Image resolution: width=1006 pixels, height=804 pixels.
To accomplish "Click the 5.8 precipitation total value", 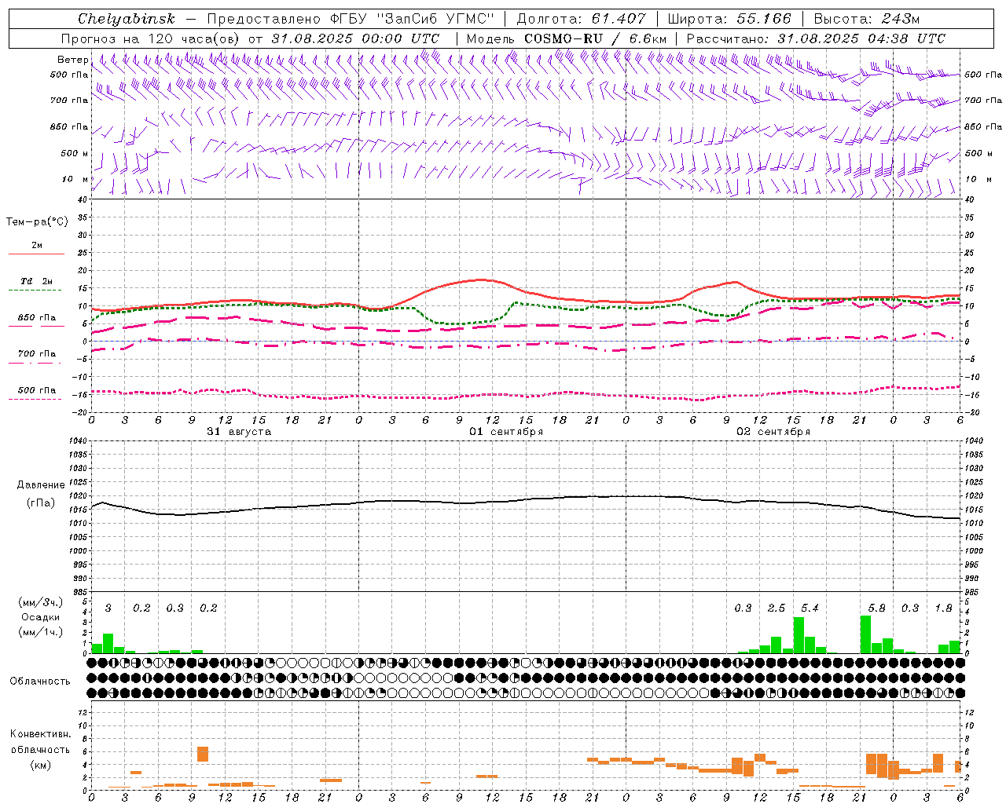I will coord(876,608).
